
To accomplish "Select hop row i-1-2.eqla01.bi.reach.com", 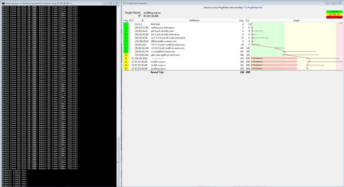I will pyautogui.click(x=233, y=52).
